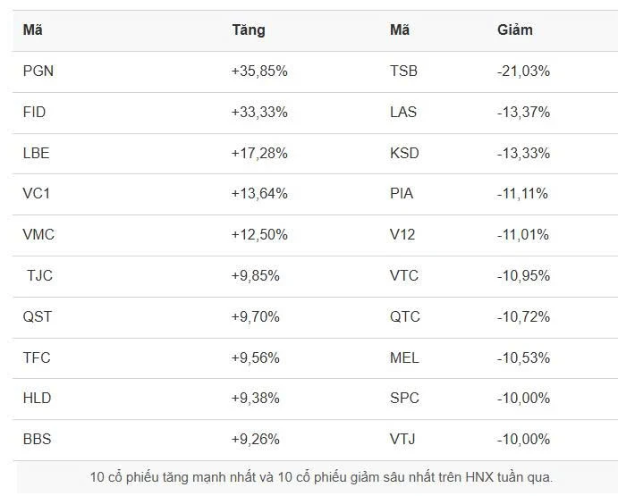This screenshot has width=618, height=496.
Task: Select the V12 ticker
Action: (x=402, y=235)
